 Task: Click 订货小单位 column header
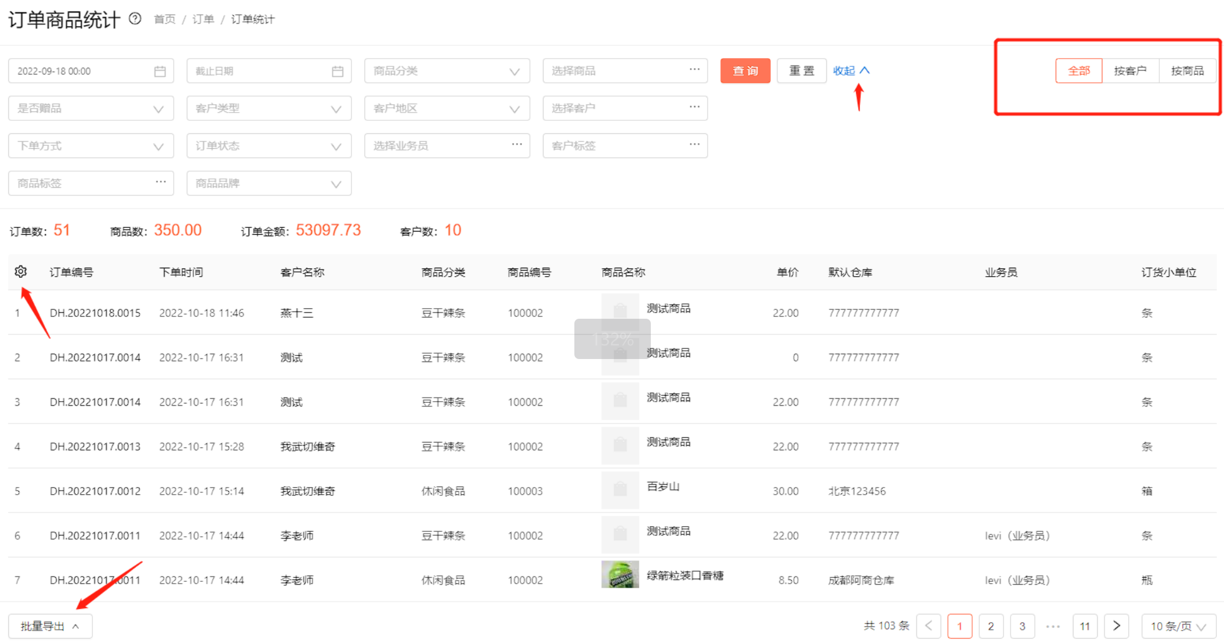(1169, 272)
